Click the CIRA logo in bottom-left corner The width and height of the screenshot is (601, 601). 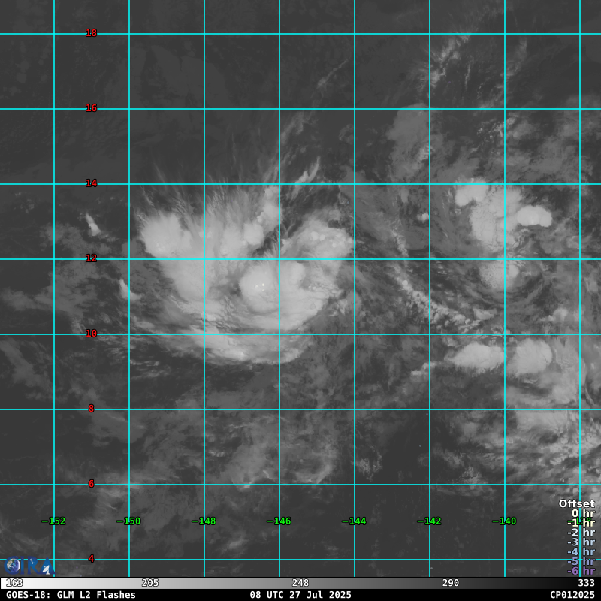29,566
